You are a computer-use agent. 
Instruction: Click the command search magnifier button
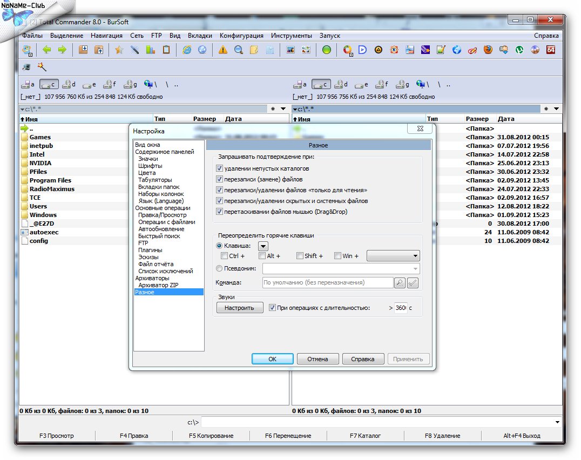[x=400, y=282]
